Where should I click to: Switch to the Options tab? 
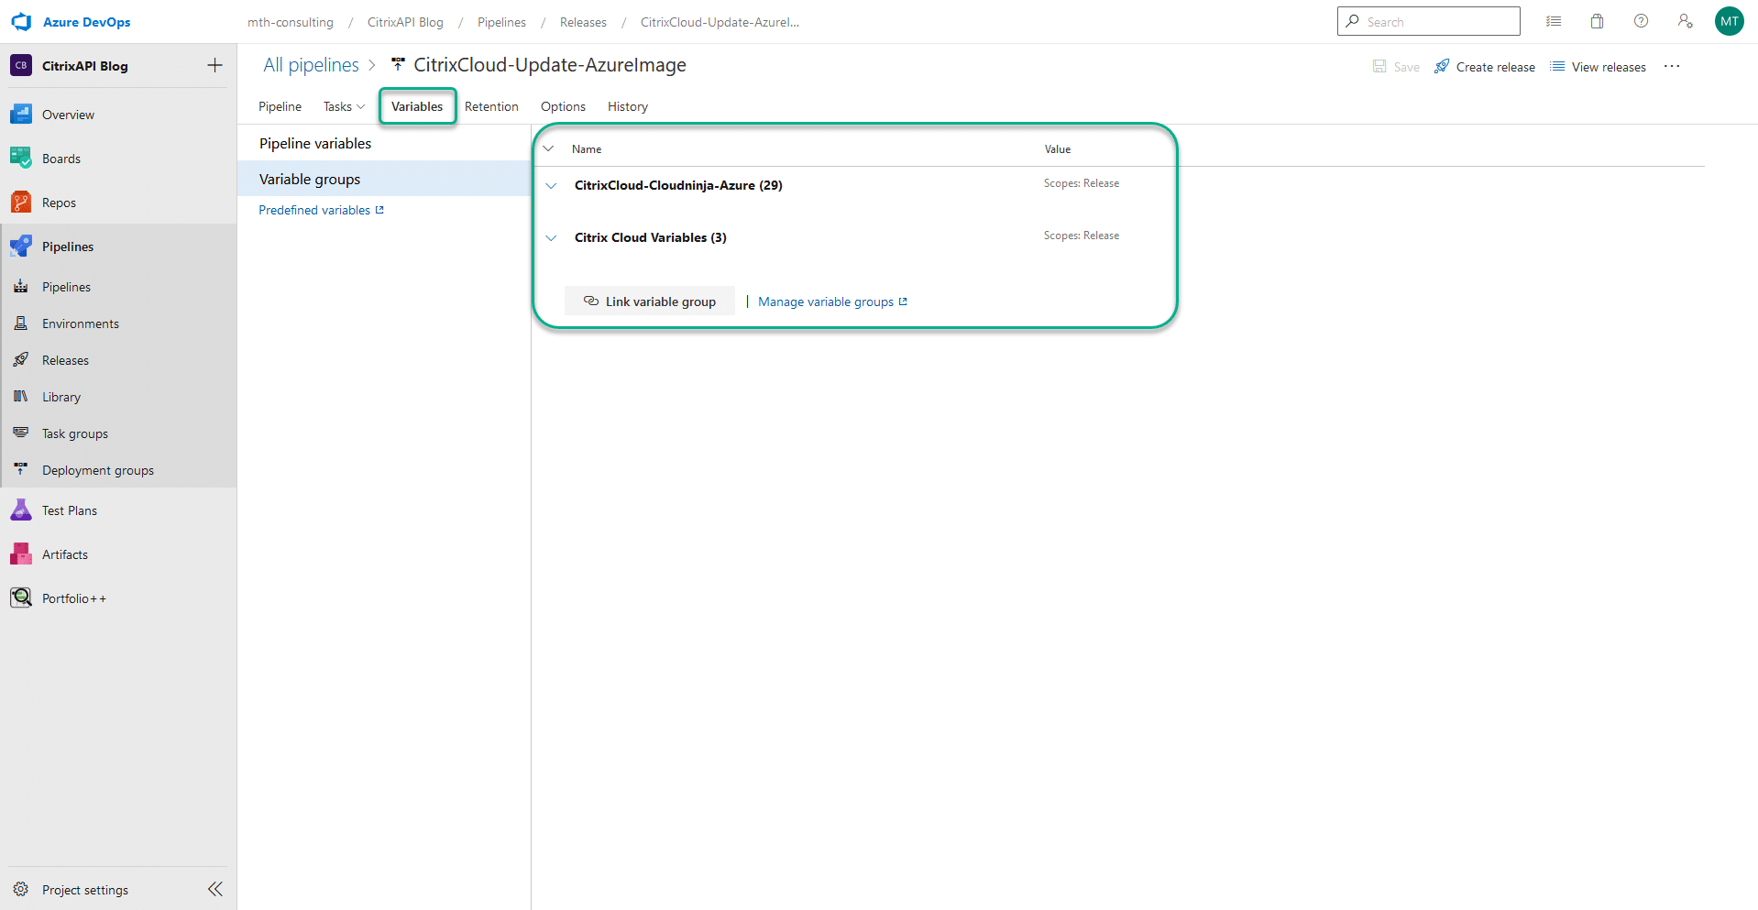[563, 106]
